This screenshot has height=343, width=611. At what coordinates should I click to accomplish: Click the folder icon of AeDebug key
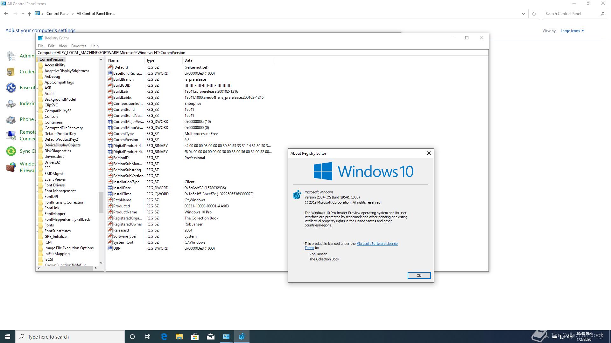pos(40,77)
